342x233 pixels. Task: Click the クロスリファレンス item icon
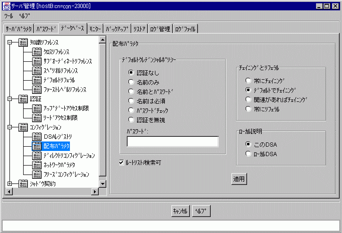click(x=37, y=52)
